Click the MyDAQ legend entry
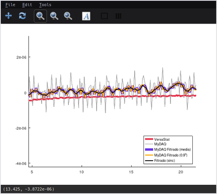Screen dimensions: 217x194 point(160,144)
